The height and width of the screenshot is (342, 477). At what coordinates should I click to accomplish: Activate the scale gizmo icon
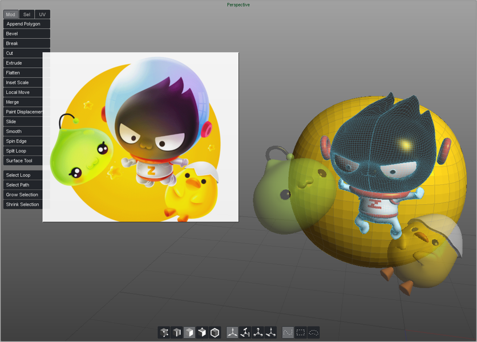pos(258,332)
